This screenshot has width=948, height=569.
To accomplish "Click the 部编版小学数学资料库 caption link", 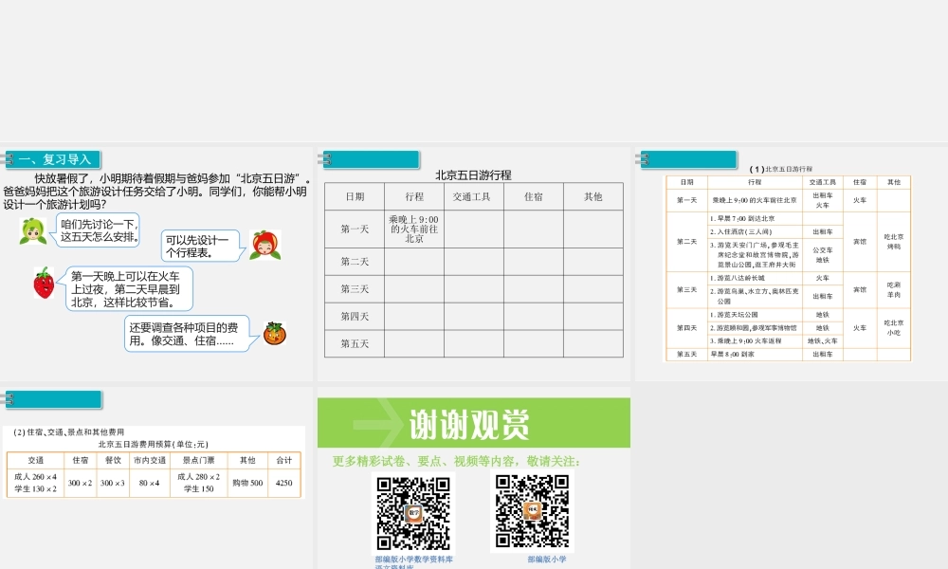I will tap(413, 560).
